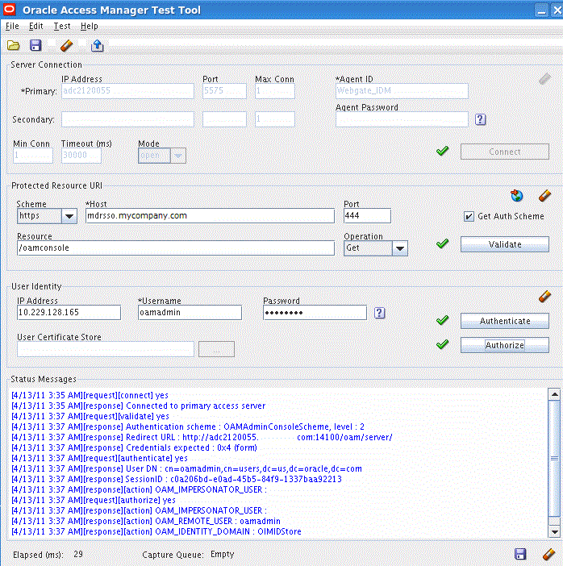This screenshot has height=566, width=563.
Task: Click the Redirect URL status message line
Action: click(x=202, y=437)
